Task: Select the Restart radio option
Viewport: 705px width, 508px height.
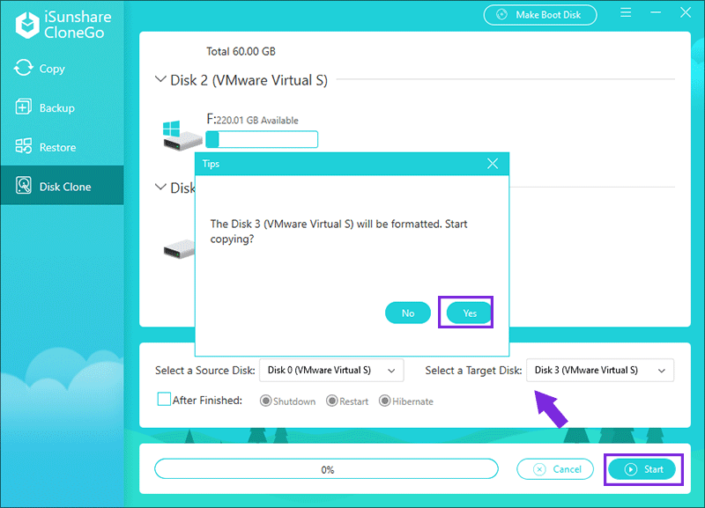Action: [x=331, y=401]
